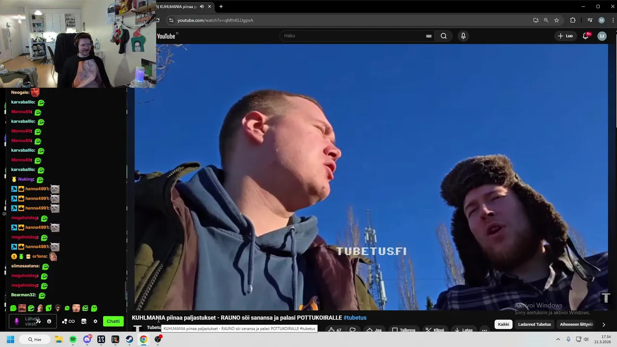Click the youtube.com address bar URL
This screenshot has height=347, width=617.
pyautogui.click(x=215, y=20)
